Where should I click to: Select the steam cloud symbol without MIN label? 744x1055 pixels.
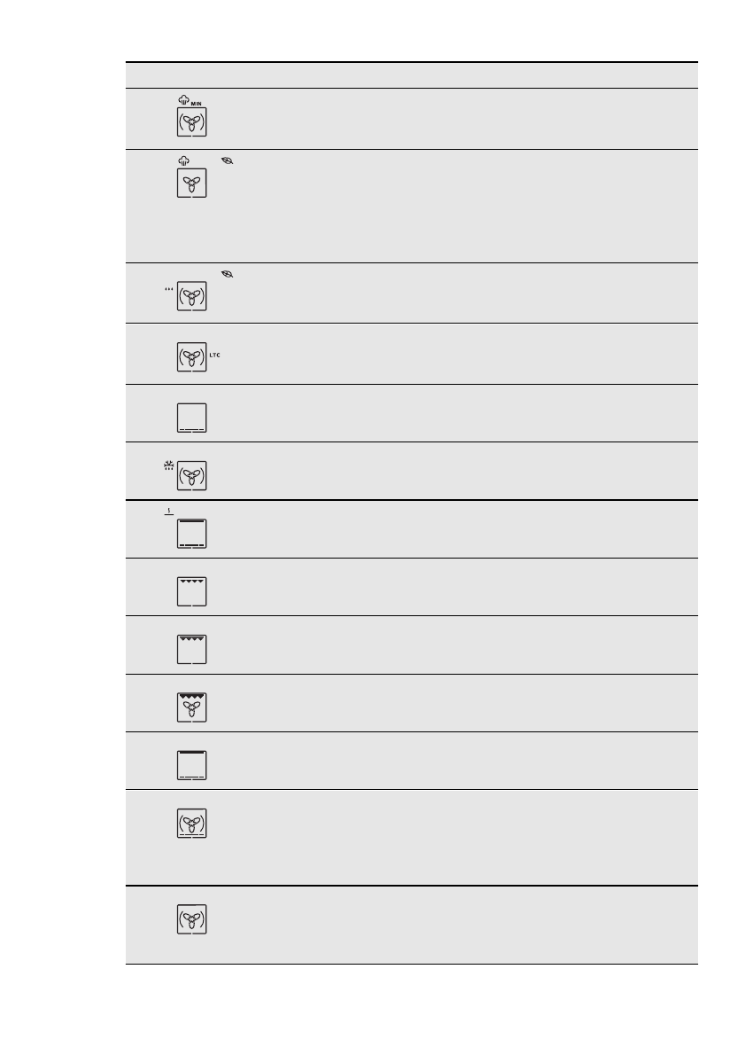pyautogui.click(x=185, y=162)
